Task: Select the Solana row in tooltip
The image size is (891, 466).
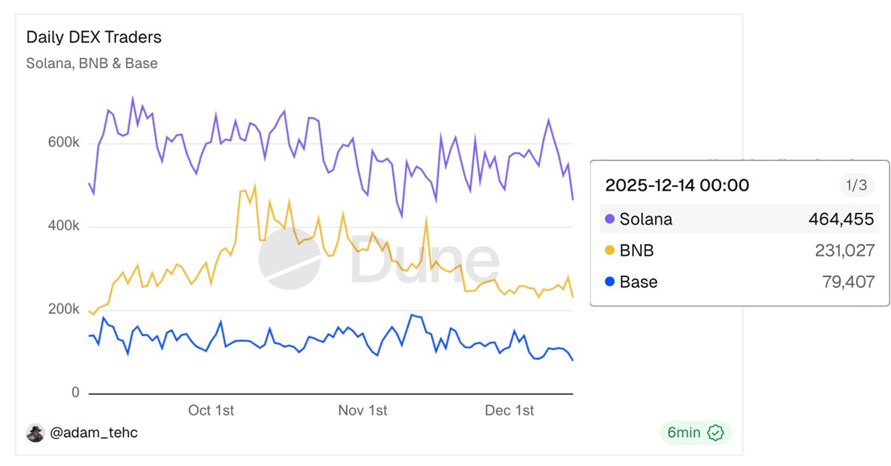Action: (739, 219)
